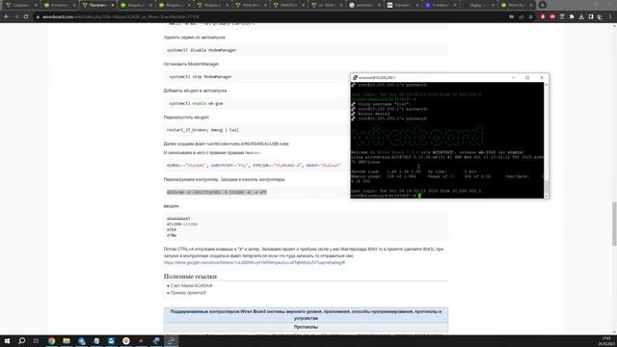This screenshot has height=347, width=617.
Task: Switch to the first browser tab 'Создани...'
Action: 20,5
